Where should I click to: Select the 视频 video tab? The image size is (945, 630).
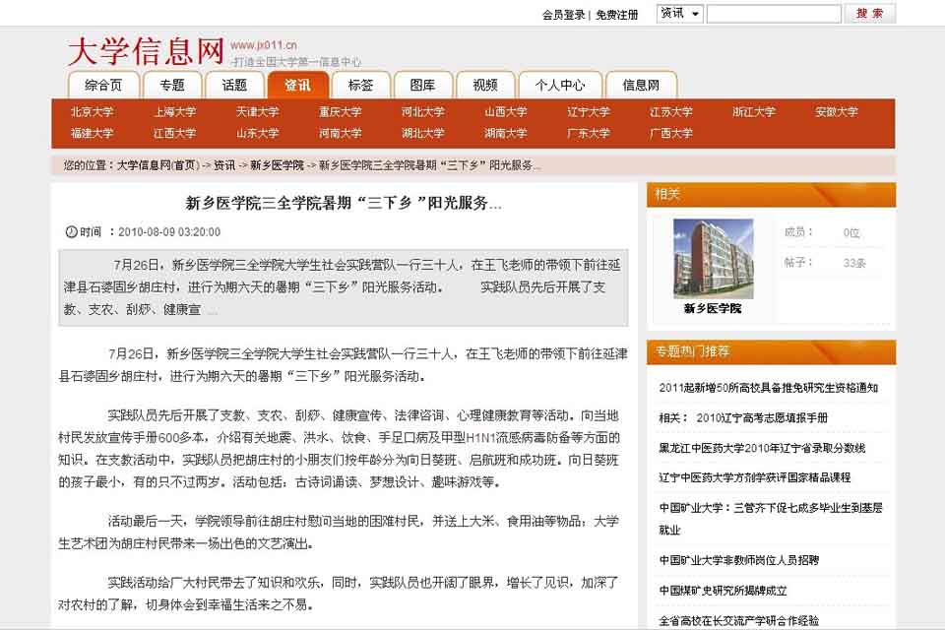pos(485,86)
